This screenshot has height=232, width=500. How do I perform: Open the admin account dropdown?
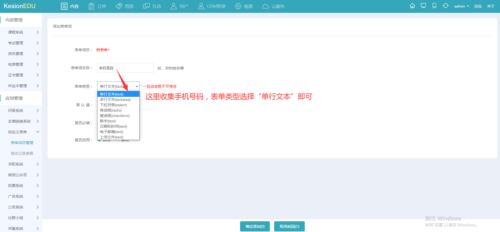point(461,6)
